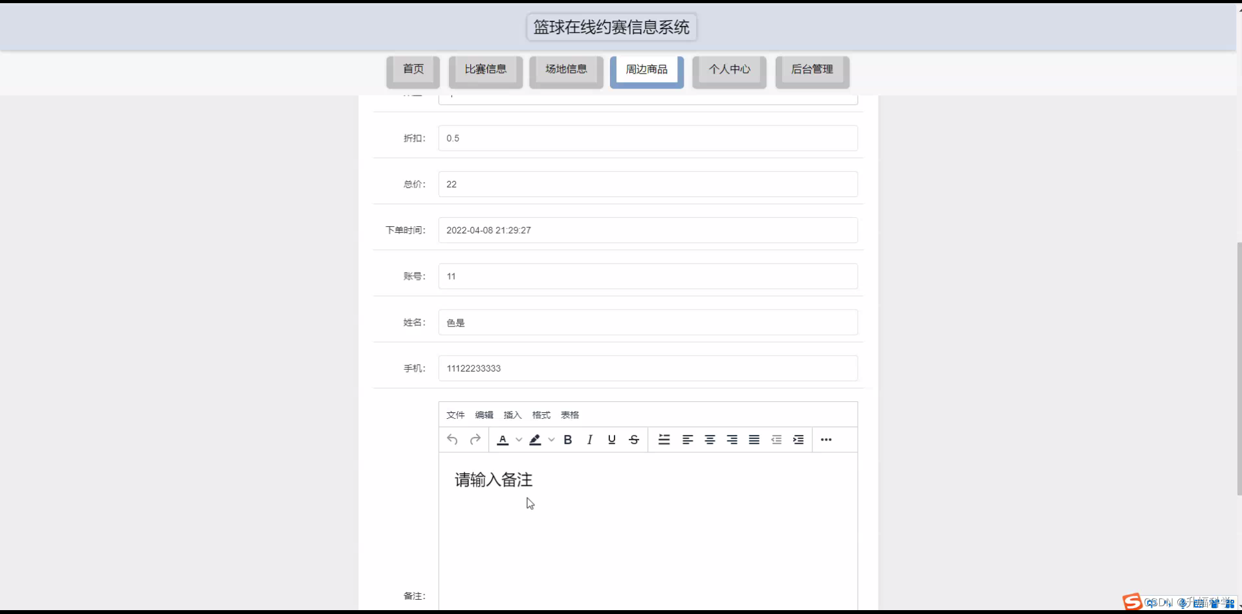Select justify alignment in the editor toolbar
Viewport: 1242px width, 614px height.
[754, 439]
